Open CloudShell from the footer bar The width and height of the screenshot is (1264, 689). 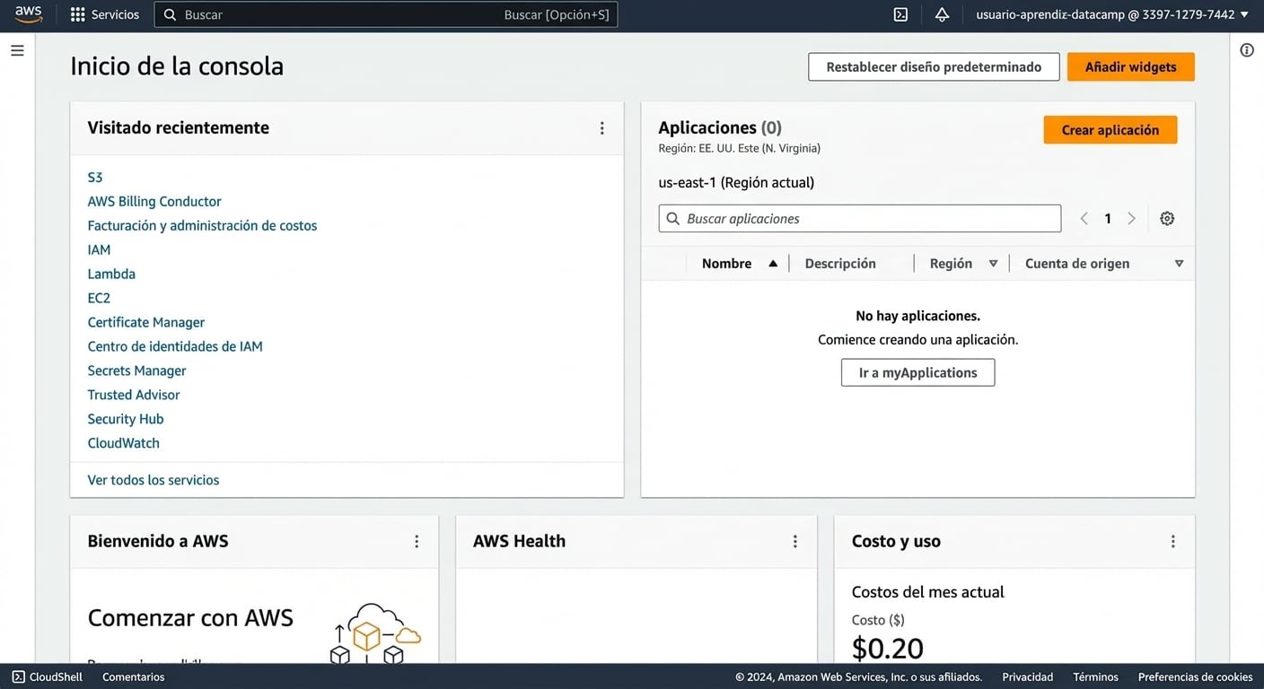click(x=47, y=676)
